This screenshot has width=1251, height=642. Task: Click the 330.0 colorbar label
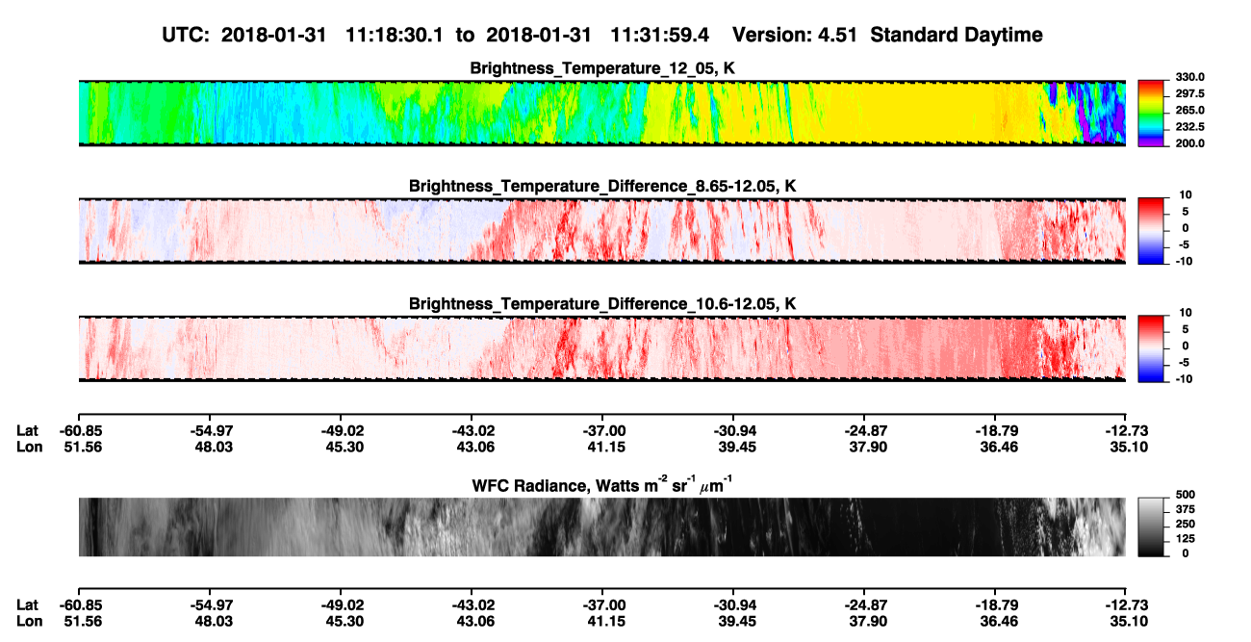1189,77
